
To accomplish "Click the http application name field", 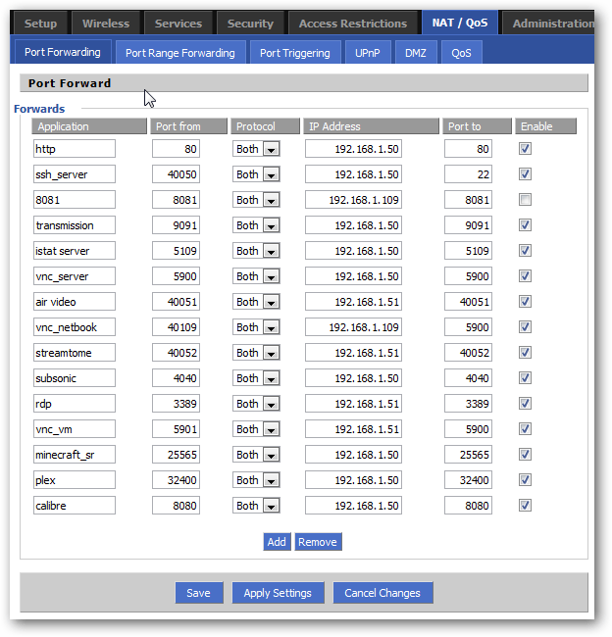I will [75, 149].
